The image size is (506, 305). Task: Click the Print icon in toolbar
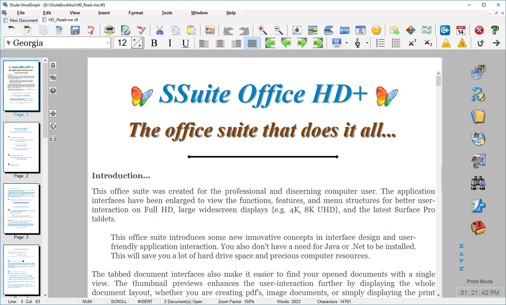(x=109, y=30)
